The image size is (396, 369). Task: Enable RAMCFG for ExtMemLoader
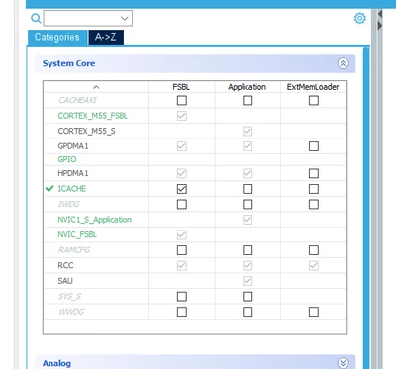tap(314, 250)
